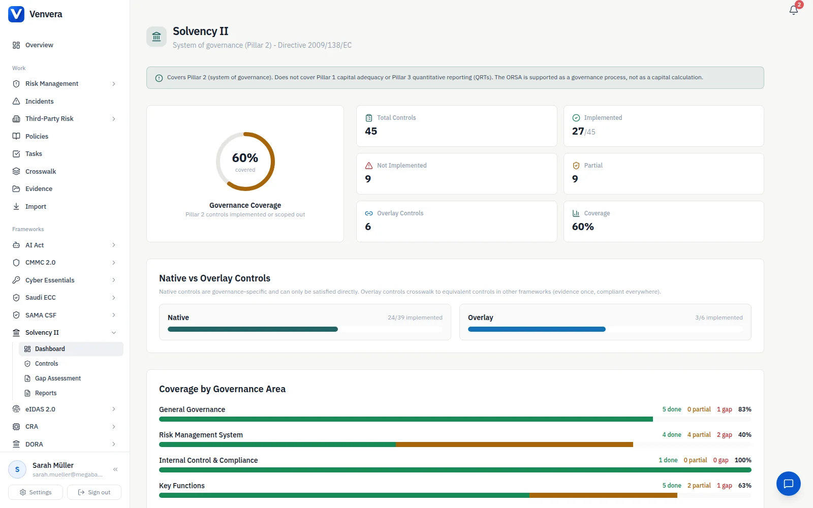
Task: Click the Risk Management shield icon
Action: (16, 84)
